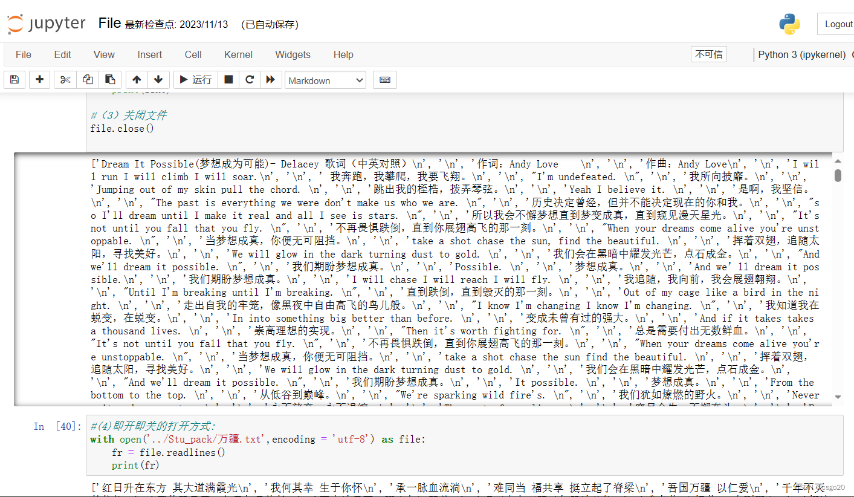The image size is (854, 497).
Task: Click the 不可信 trust button
Action: click(709, 54)
